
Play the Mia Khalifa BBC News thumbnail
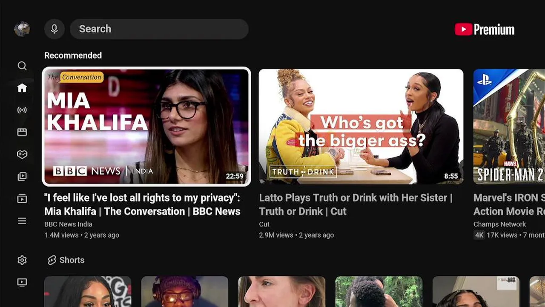(146, 127)
